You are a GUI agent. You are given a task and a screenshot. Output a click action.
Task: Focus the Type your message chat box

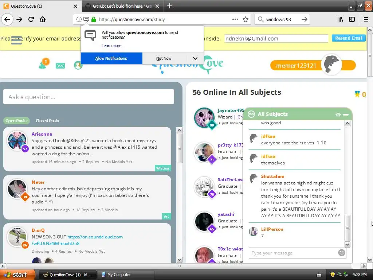pyautogui.click(x=294, y=253)
